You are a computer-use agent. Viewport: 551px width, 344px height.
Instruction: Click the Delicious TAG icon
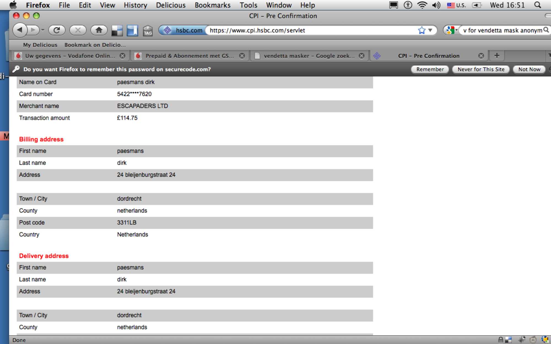[x=148, y=31]
